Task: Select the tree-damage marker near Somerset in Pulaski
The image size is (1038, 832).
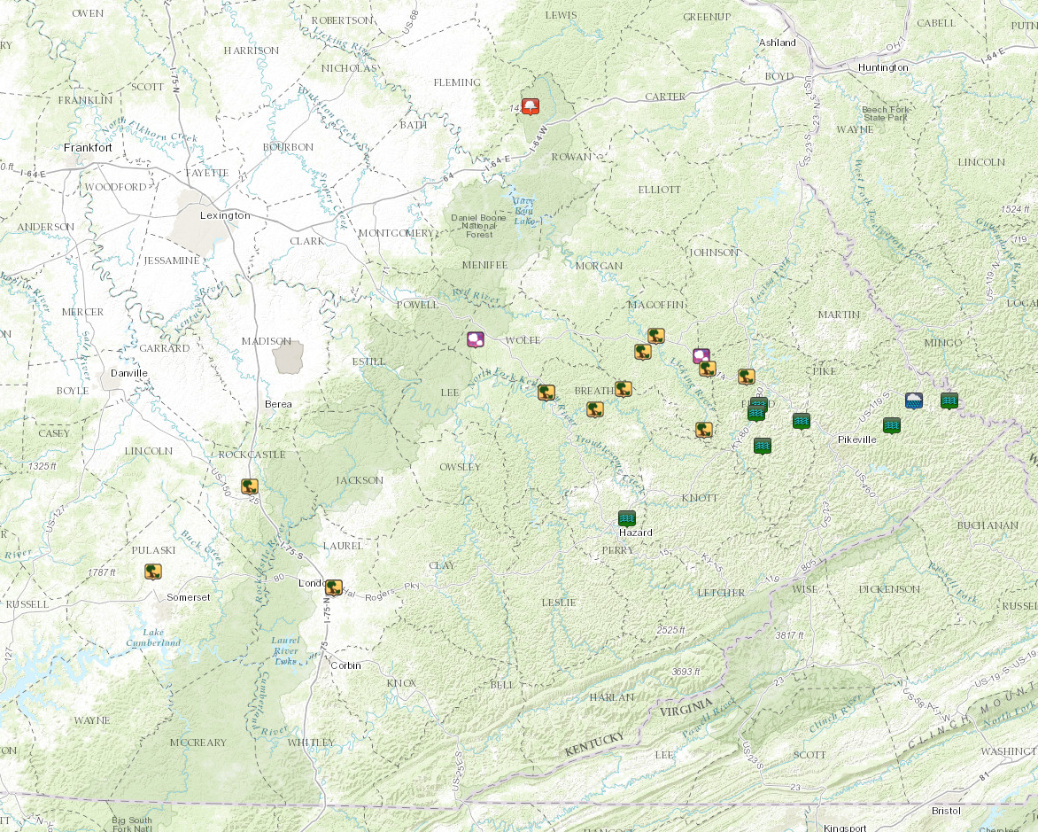Action: (153, 571)
